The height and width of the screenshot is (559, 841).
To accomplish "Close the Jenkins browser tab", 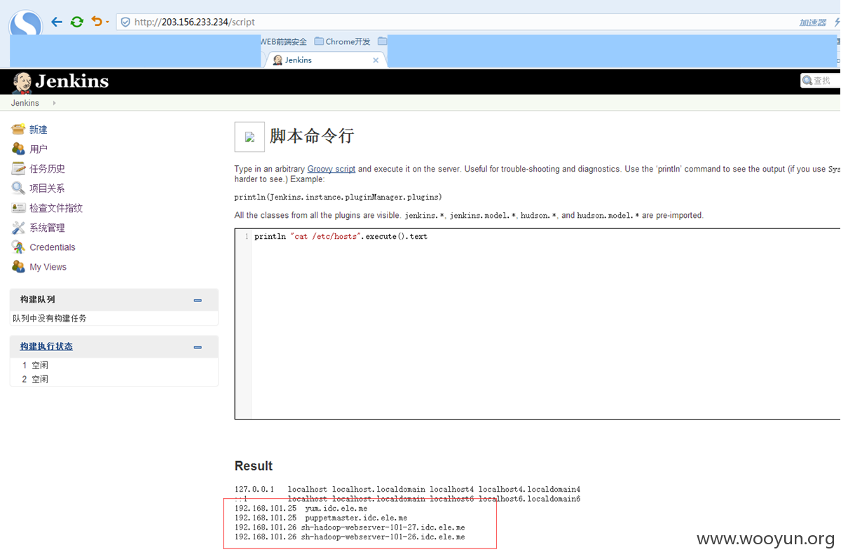I will 376,60.
